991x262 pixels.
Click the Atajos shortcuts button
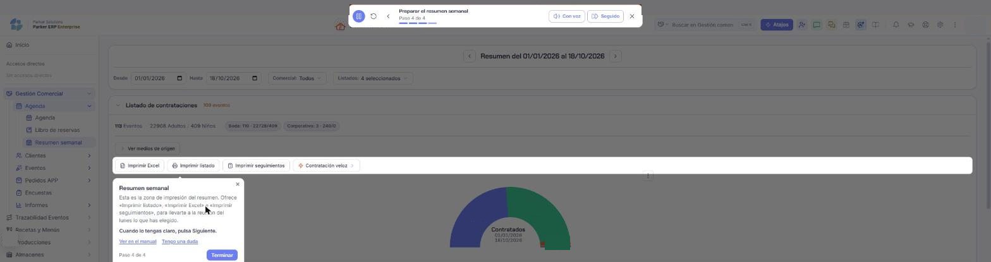coord(777,25)
